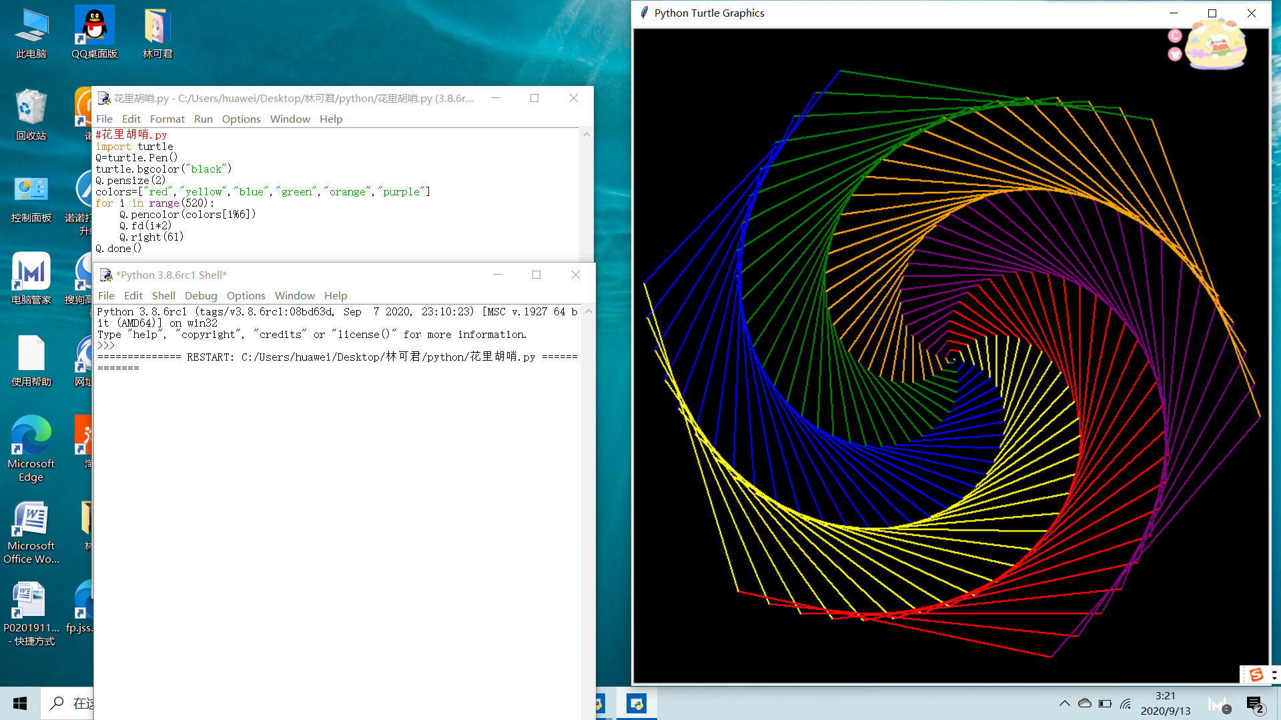
Task: Open the Run menu in editor
Action: point(203,119)
